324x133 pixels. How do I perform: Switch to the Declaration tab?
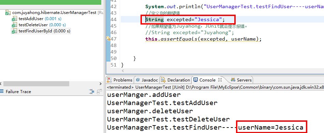[x=176, y=80]
